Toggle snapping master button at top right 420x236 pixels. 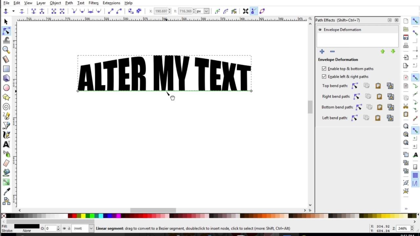415,21
